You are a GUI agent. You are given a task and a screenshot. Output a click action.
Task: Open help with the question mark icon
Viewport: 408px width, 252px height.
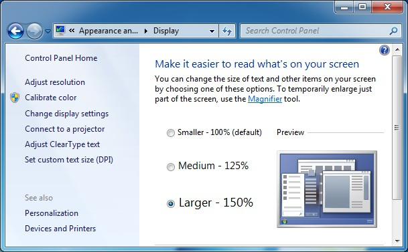pyautogui.click(x=385, y=50)
